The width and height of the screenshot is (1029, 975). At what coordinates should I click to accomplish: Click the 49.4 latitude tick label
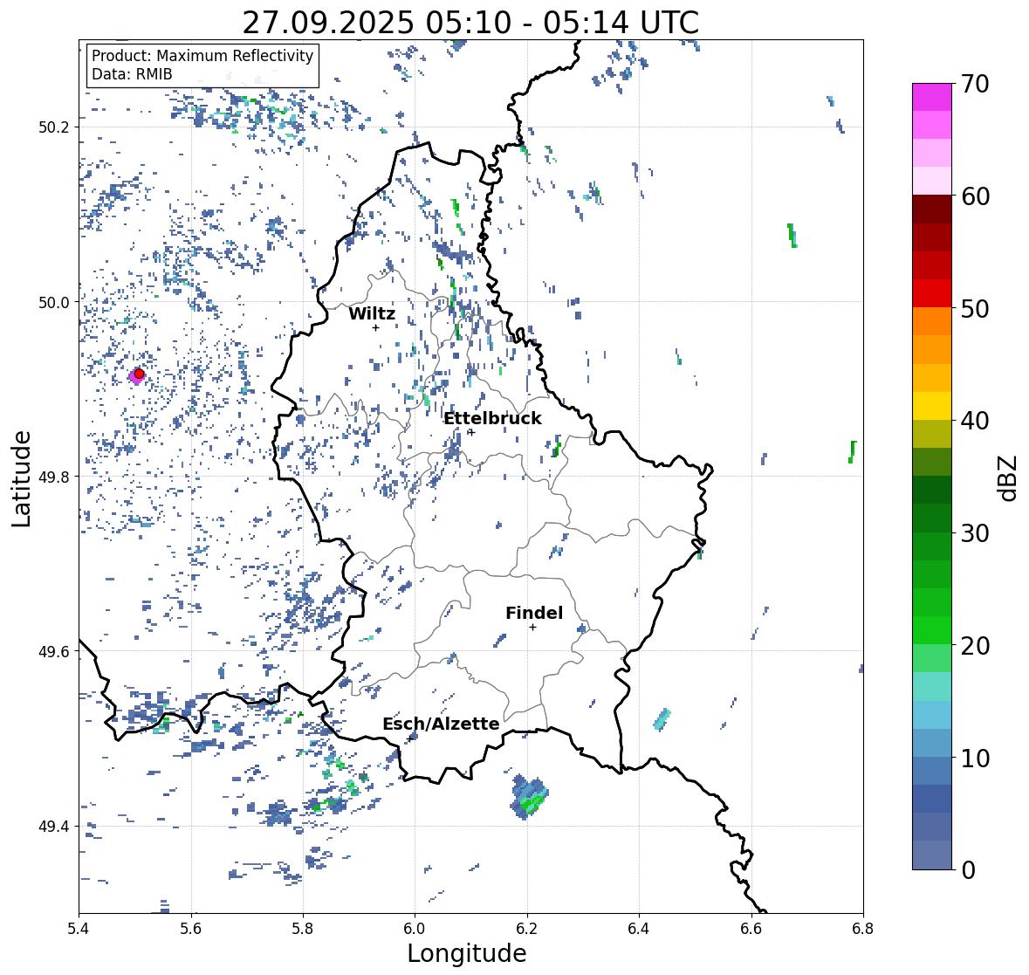pos(54,827)
